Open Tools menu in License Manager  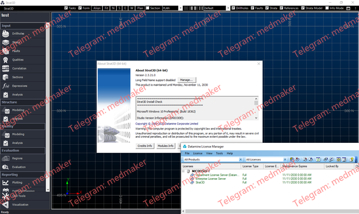point(219,153)
